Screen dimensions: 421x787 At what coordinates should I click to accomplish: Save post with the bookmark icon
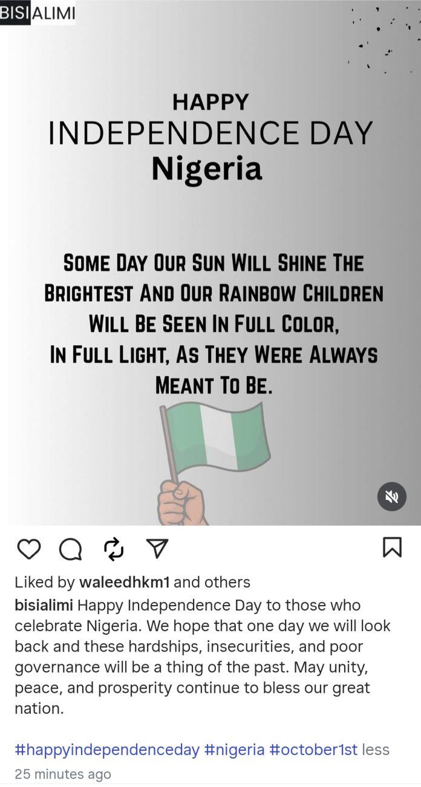392,548
